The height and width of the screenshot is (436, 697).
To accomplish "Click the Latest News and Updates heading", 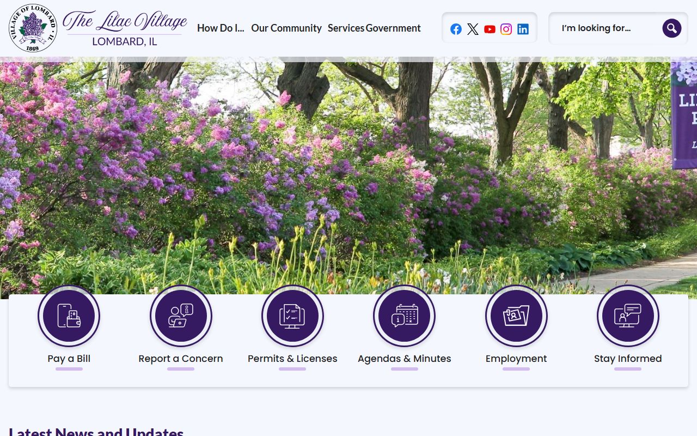I will [x=96, y=432].
